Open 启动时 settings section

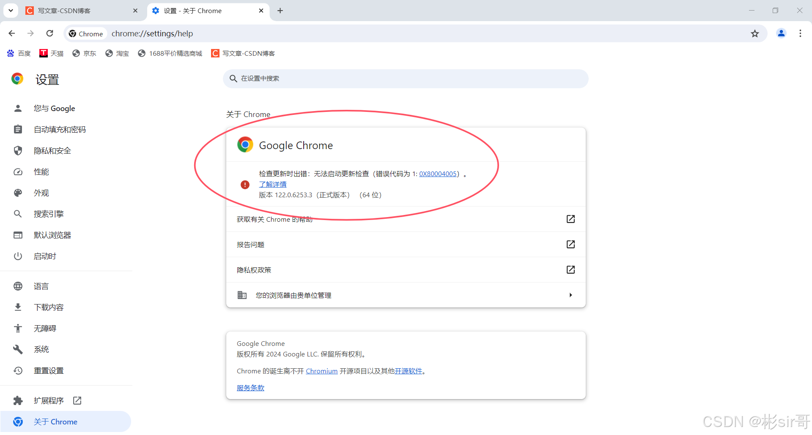pyautogui.click(x=66, y=256)
